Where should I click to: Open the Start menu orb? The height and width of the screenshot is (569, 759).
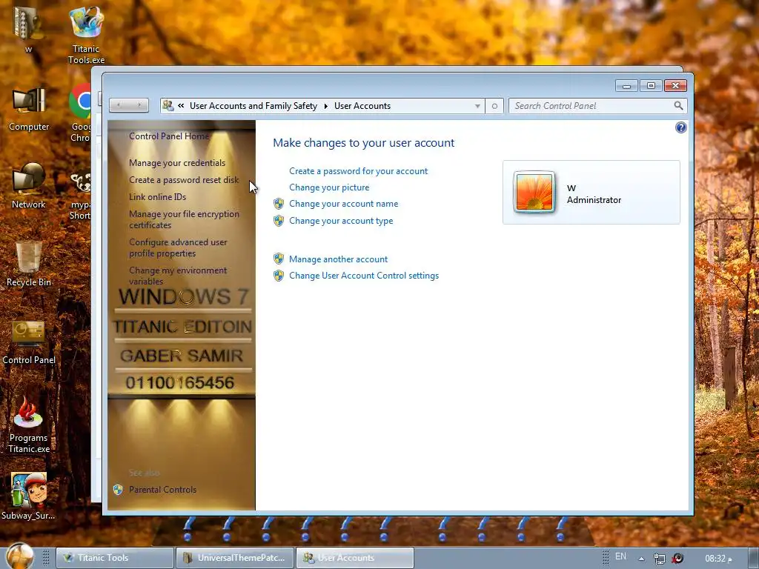[x=20, y=556]
